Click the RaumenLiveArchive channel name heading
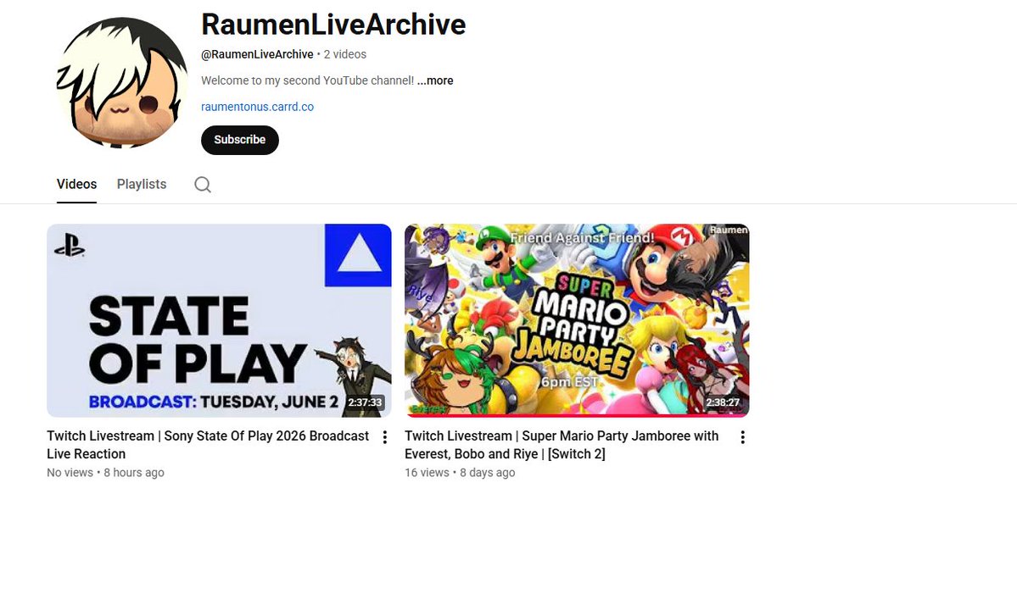Viewport: 1017px width, 616px height. pyautogui.click(x=333, y=25)
